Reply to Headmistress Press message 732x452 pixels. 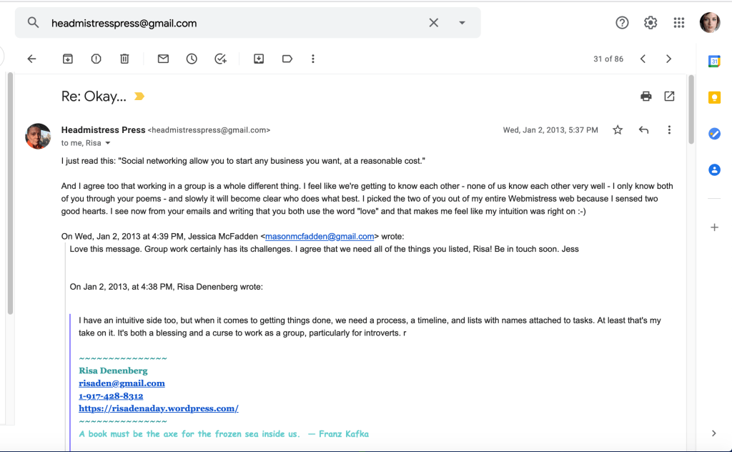pos(643,130)
